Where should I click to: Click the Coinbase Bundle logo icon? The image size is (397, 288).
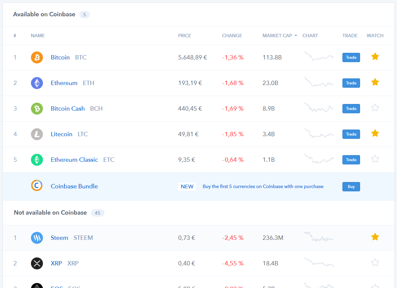tap(37, 185)
